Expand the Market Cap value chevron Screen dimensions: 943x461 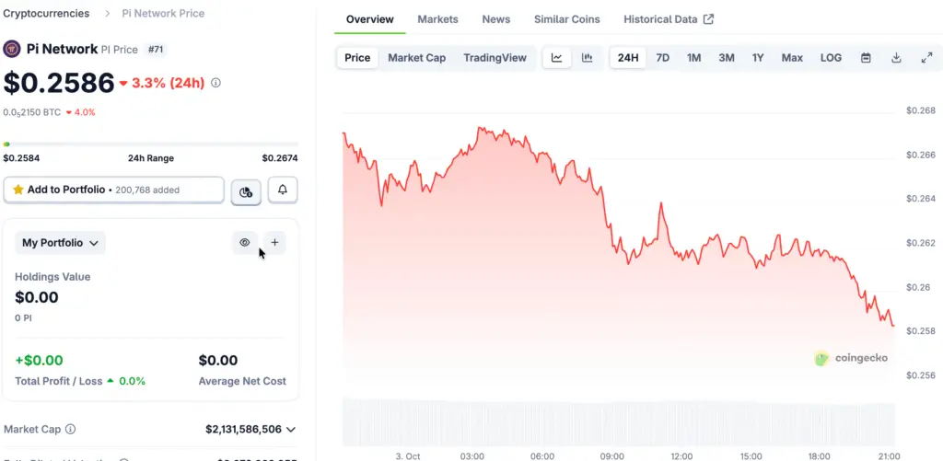click(x=291, y=429)
